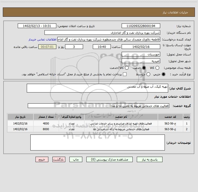Click the خروج exit button
Viewport: 198px width, 192px height.
click(x=42, y=160)
